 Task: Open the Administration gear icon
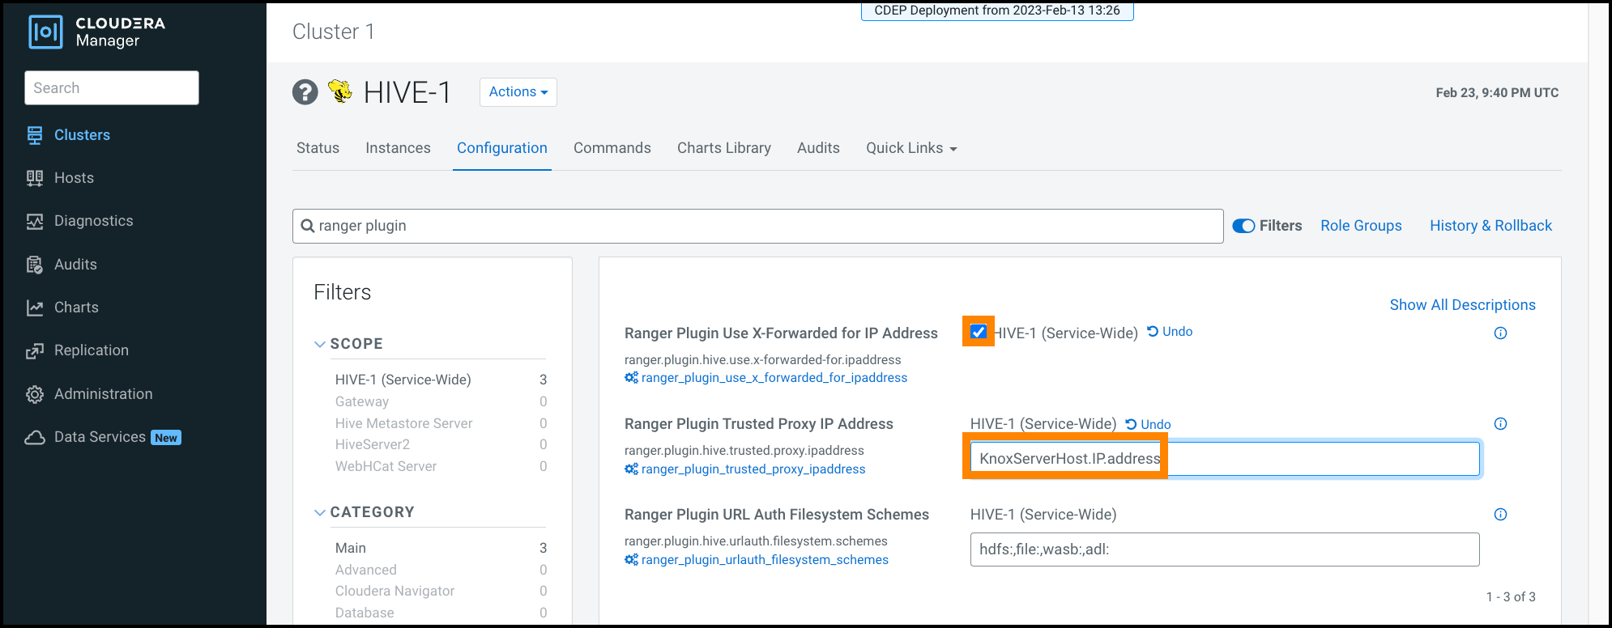pos(34,394)
